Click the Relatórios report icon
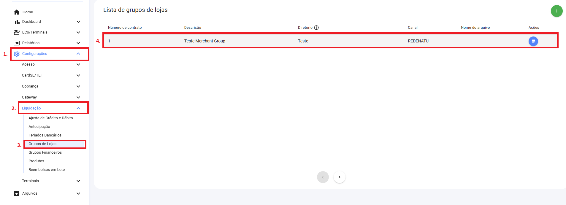This screenshot has width=566, height=205. coord(17,43)
